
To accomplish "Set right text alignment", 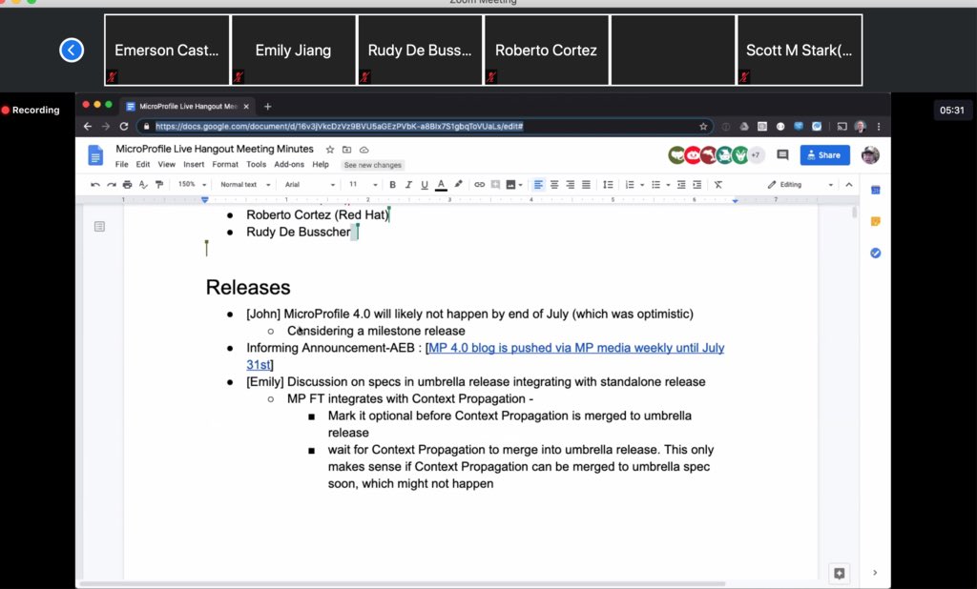I will coord(571,184).
